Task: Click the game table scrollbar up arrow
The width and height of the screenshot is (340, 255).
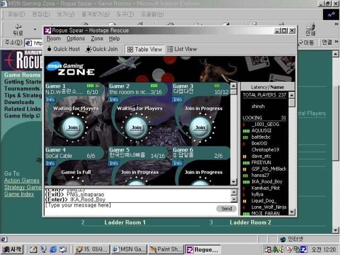Action: (234, 86)
